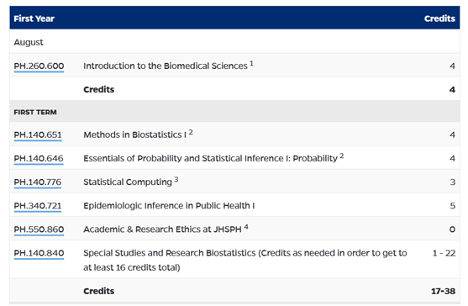Image resolution: width=468 pixels, height=306 pixels.
Task: Open the PH.140.776 course link
Action: pyautogui.click(x=37, y=182)
